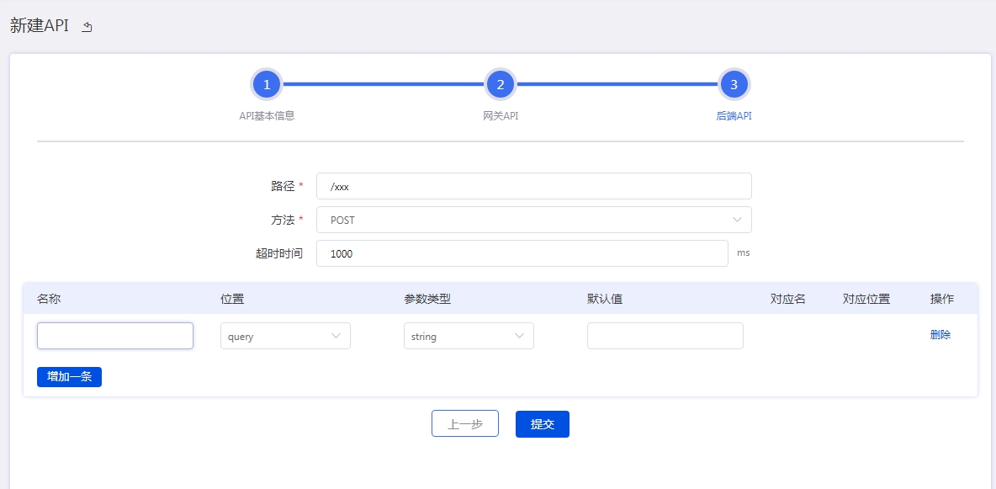This screenshot has width=996, height=489.
Task: Focus the 路径 input containing /xxx
Action: coord(533,186)
